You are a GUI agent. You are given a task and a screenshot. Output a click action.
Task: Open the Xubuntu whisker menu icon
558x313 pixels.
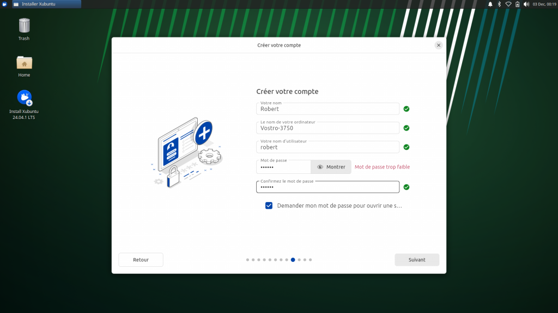[x=4, y=4]
